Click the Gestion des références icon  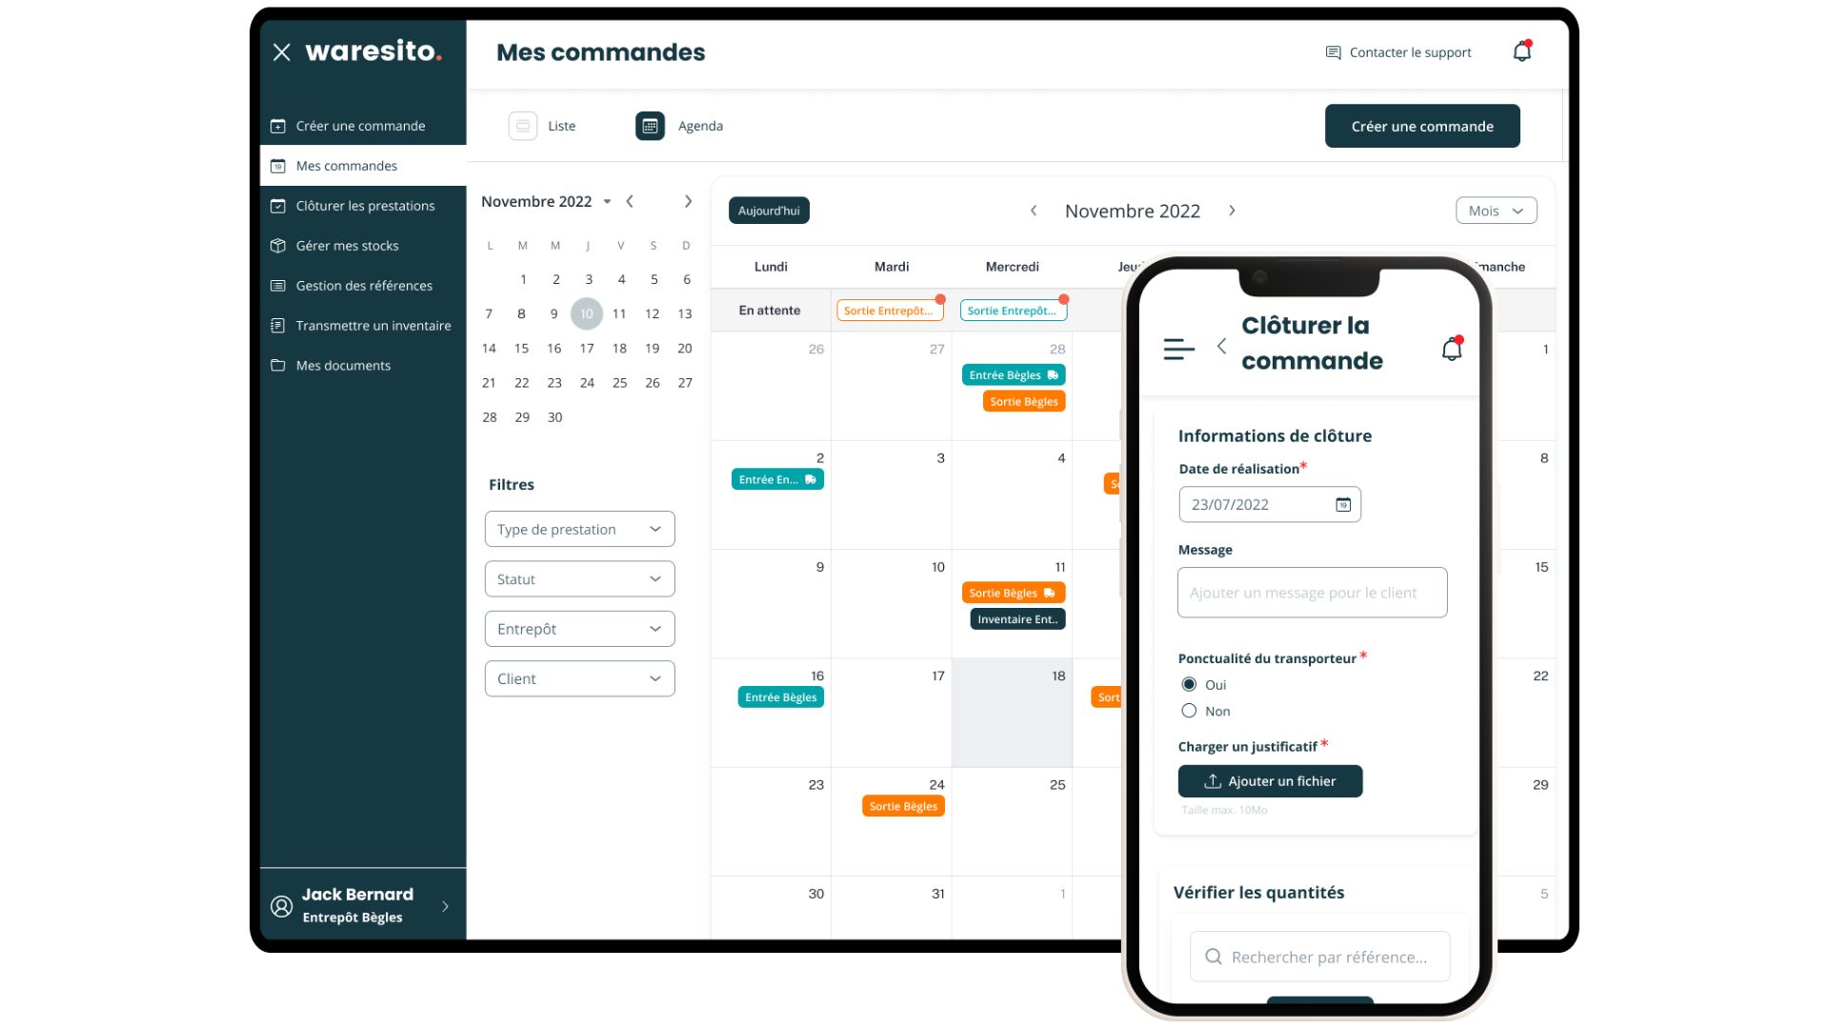(277, 285)
